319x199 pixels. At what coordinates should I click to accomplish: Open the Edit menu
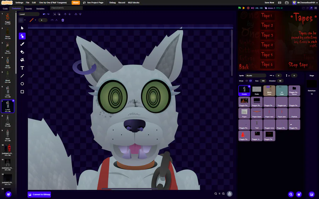(x=34, y=2)
